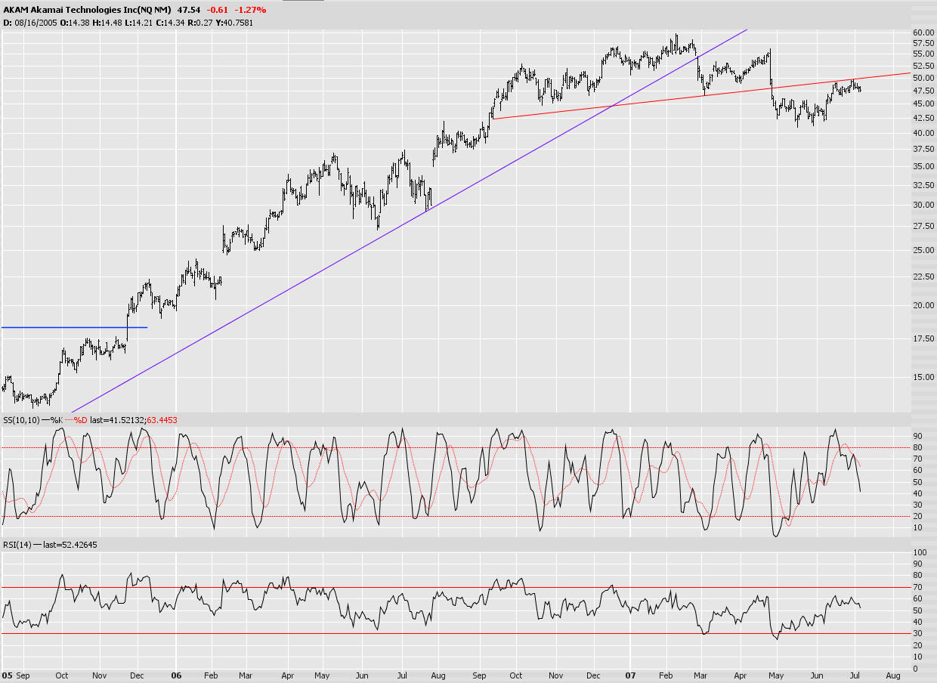Click the 27.50 price axis label
The image size is (937, 683).
[x=923, y=225]
